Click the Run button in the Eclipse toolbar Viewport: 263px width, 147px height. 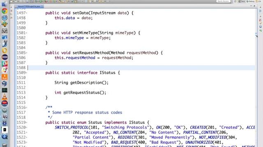[x=41, y=1]
